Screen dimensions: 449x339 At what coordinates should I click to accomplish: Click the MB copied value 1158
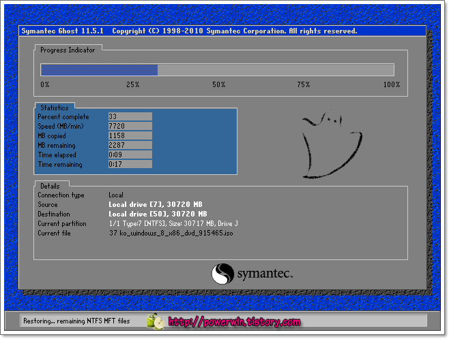[130, 135]
